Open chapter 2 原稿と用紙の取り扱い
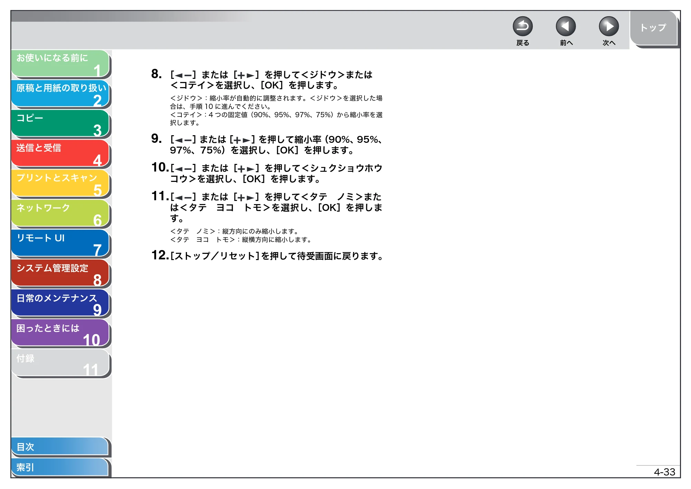 [60, 94]
